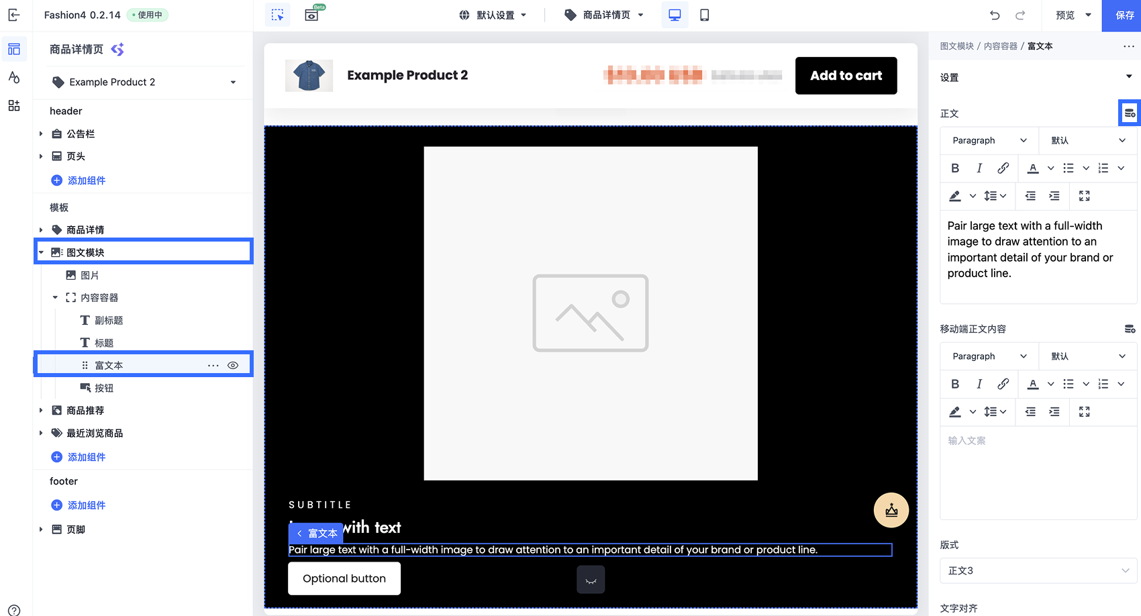This screenshot has width=1141, height=616.
Task: Click the dynamic data source icon for 移动端正文内容
Action: click(1130, 329)
